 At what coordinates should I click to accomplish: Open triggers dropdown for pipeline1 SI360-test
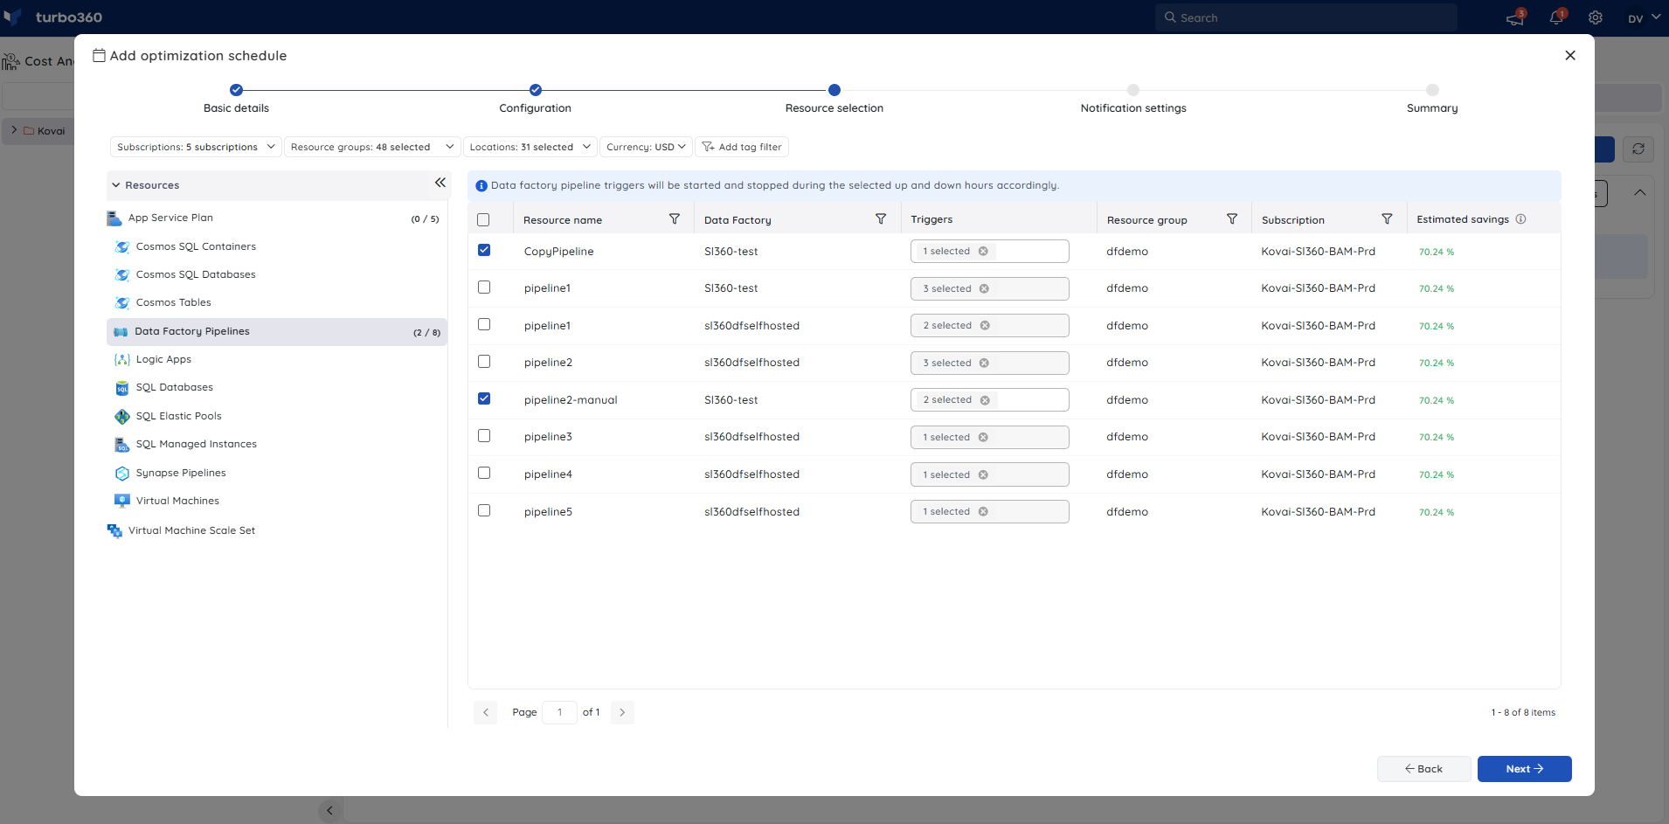pos(990,288)
